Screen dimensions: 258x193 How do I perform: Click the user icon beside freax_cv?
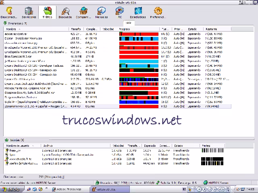click(7, 150)
